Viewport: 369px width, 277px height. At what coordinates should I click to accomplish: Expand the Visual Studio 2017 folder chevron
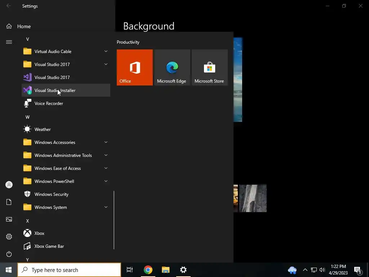[x=106, y=64]
